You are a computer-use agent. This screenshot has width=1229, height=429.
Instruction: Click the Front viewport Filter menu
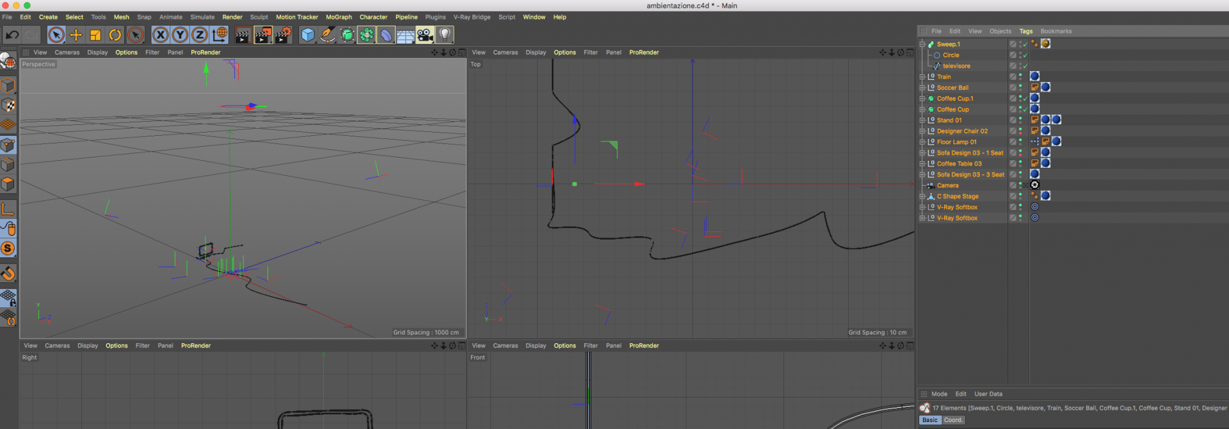pos(591,346)
